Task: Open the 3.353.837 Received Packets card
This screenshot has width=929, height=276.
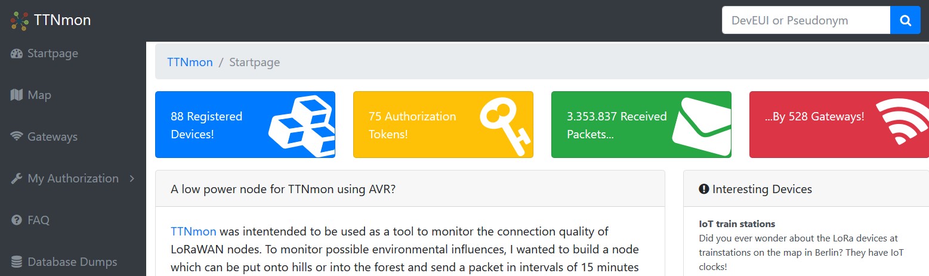Action: [641, 125]
